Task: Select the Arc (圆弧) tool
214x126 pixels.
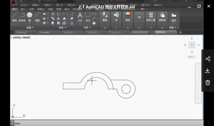Action: [x=38, y=17]
